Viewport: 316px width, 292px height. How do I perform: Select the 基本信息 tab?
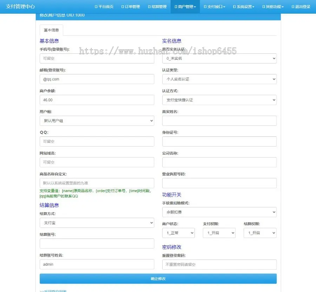[x=51, y=30]
